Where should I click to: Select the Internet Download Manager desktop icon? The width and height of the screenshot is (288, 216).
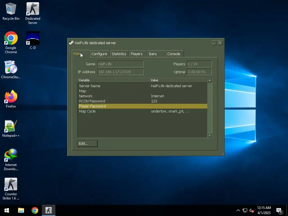(11, 160)
